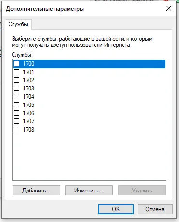Toggle the checkbox next to 1703
Viewport: 179px width, 222px height.
(x=16, y=89)
